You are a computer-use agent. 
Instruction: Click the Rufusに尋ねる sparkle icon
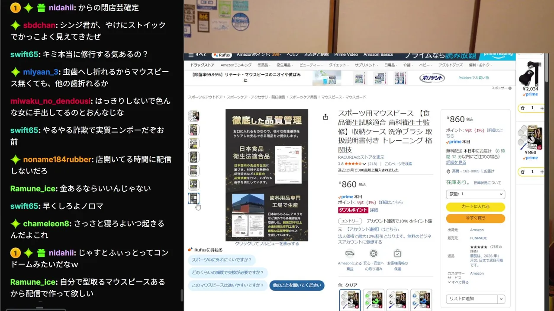pyautogui.click(x=190, y=250)
